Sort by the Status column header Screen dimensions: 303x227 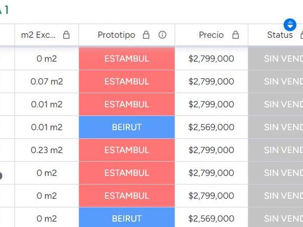280,35
